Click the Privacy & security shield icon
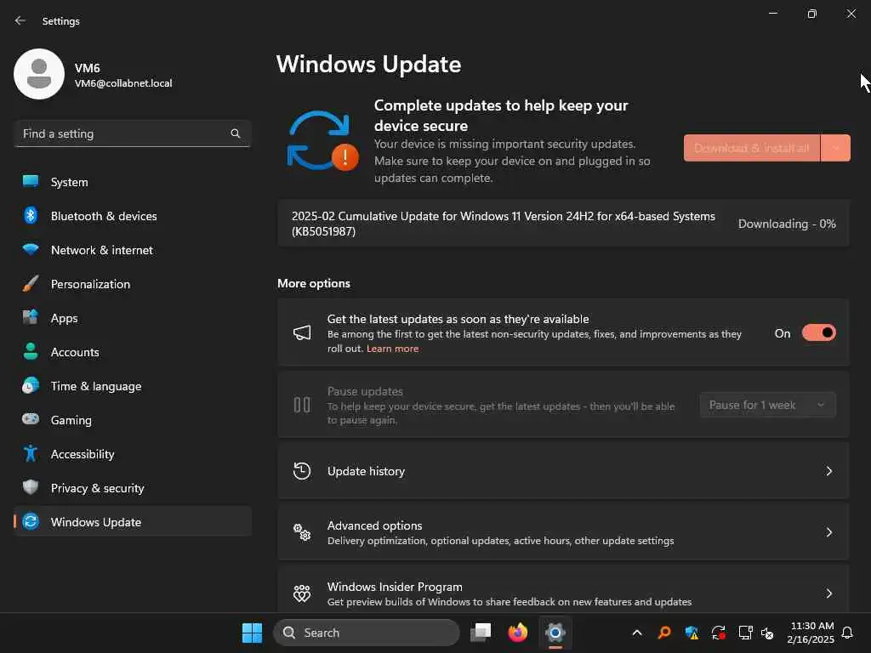Image resolution: width=871 pixels, height=653 pixels. point(31,487)
